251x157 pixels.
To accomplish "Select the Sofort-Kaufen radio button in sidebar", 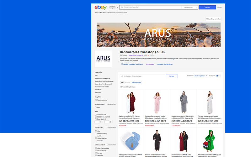I will click(96, 138).
